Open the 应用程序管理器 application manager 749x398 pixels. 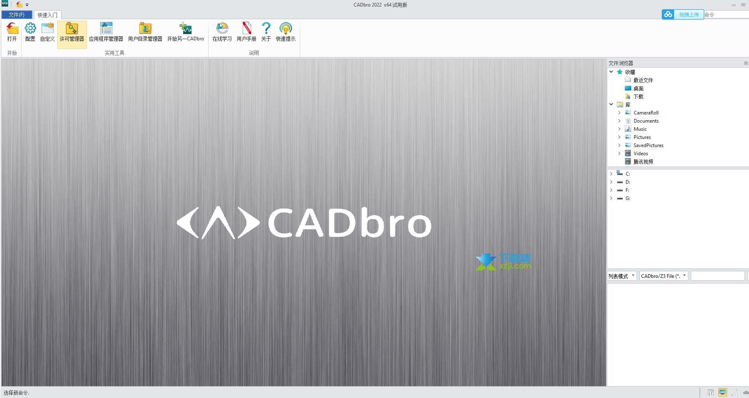click(106, 32)
